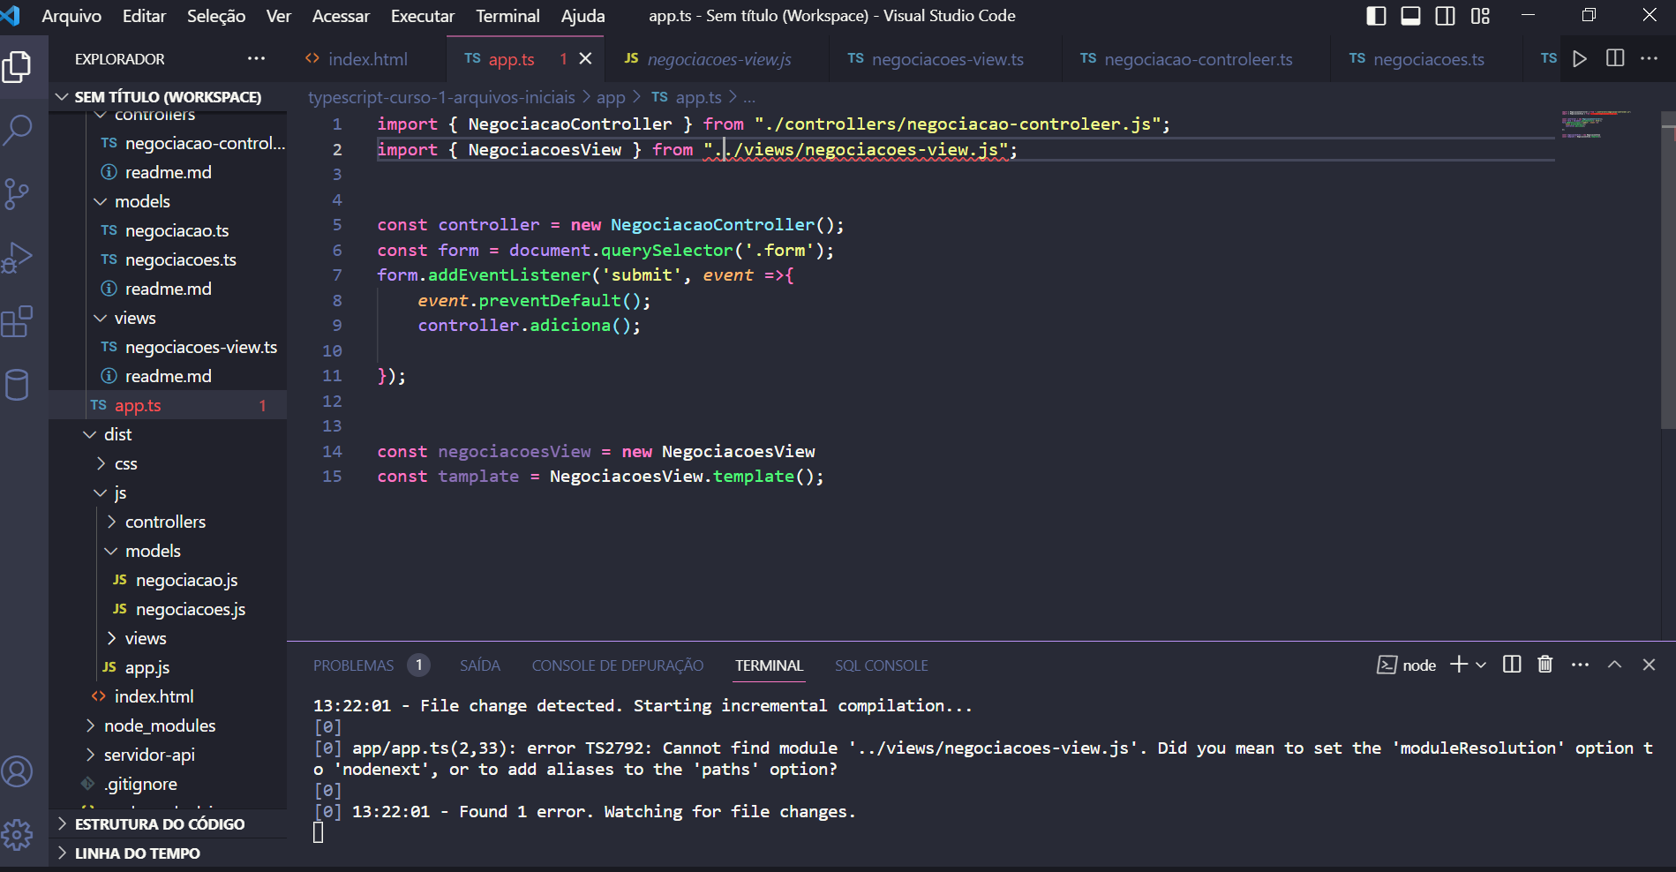
Task: Open the Arquivo menu
Action: point(71,16)
